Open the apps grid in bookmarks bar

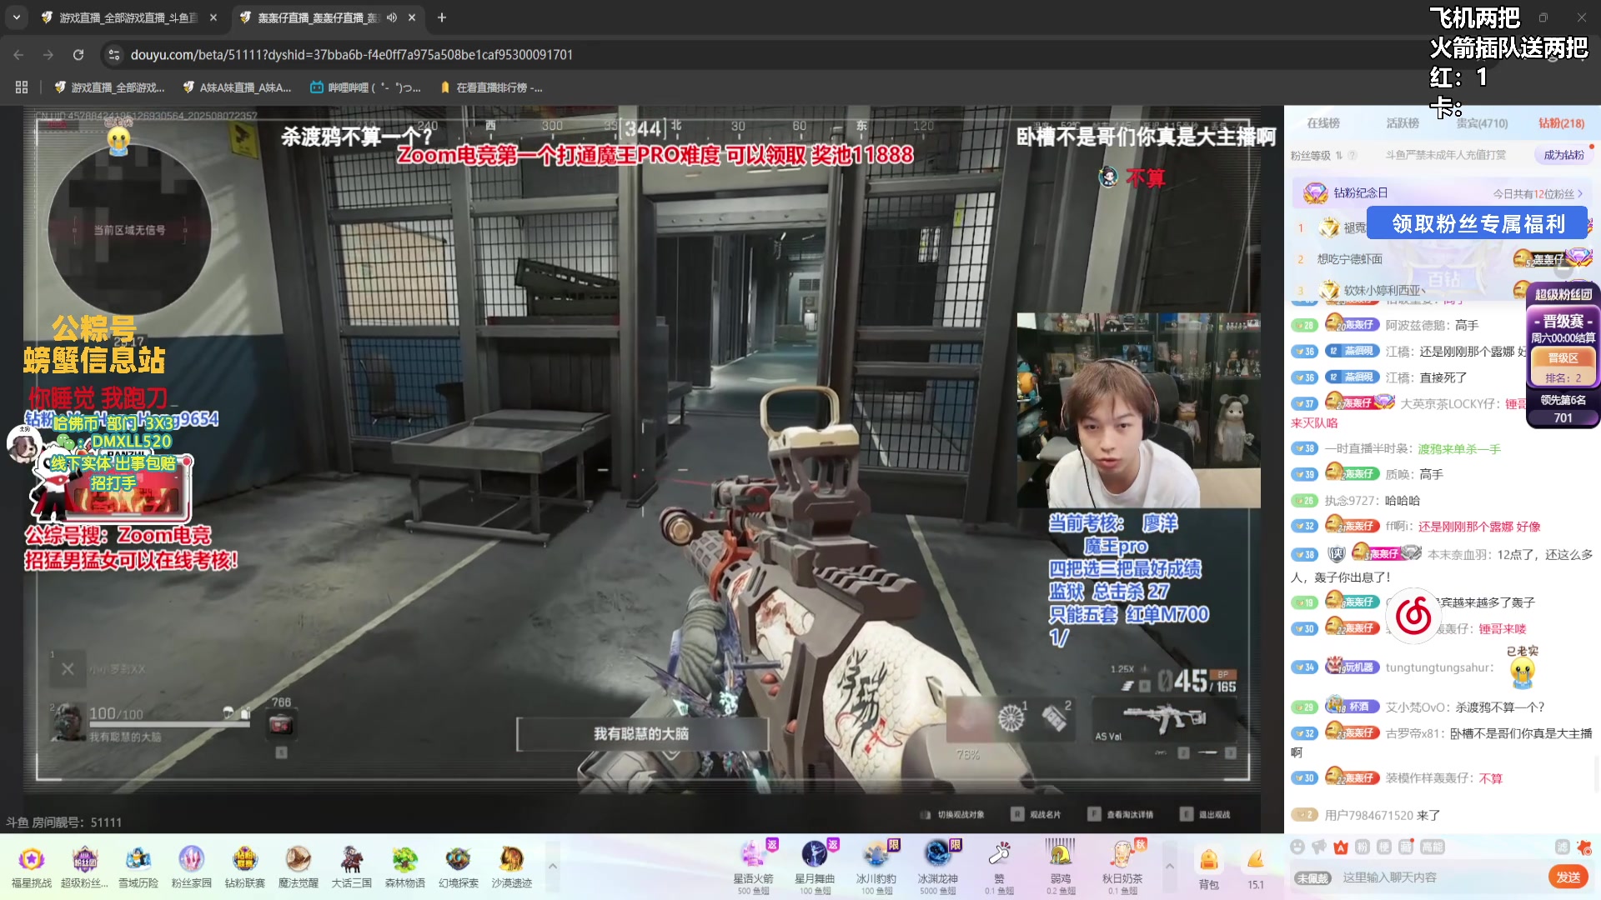[x=22, y=87]
